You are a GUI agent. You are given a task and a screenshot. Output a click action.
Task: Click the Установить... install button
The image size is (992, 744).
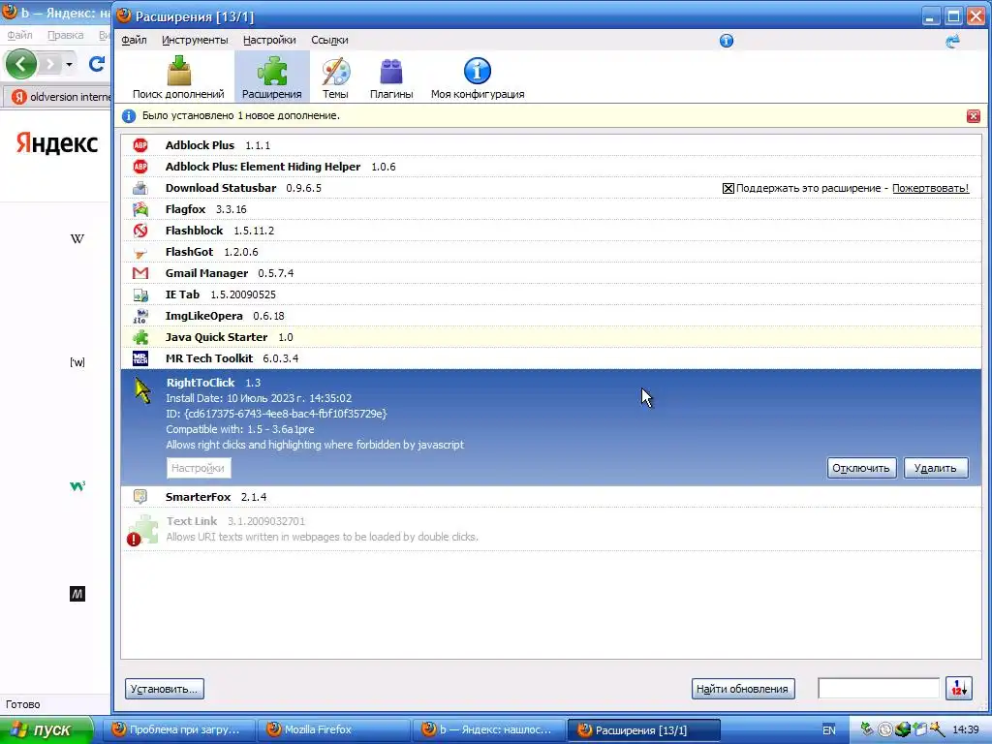(x=165, y=689)
